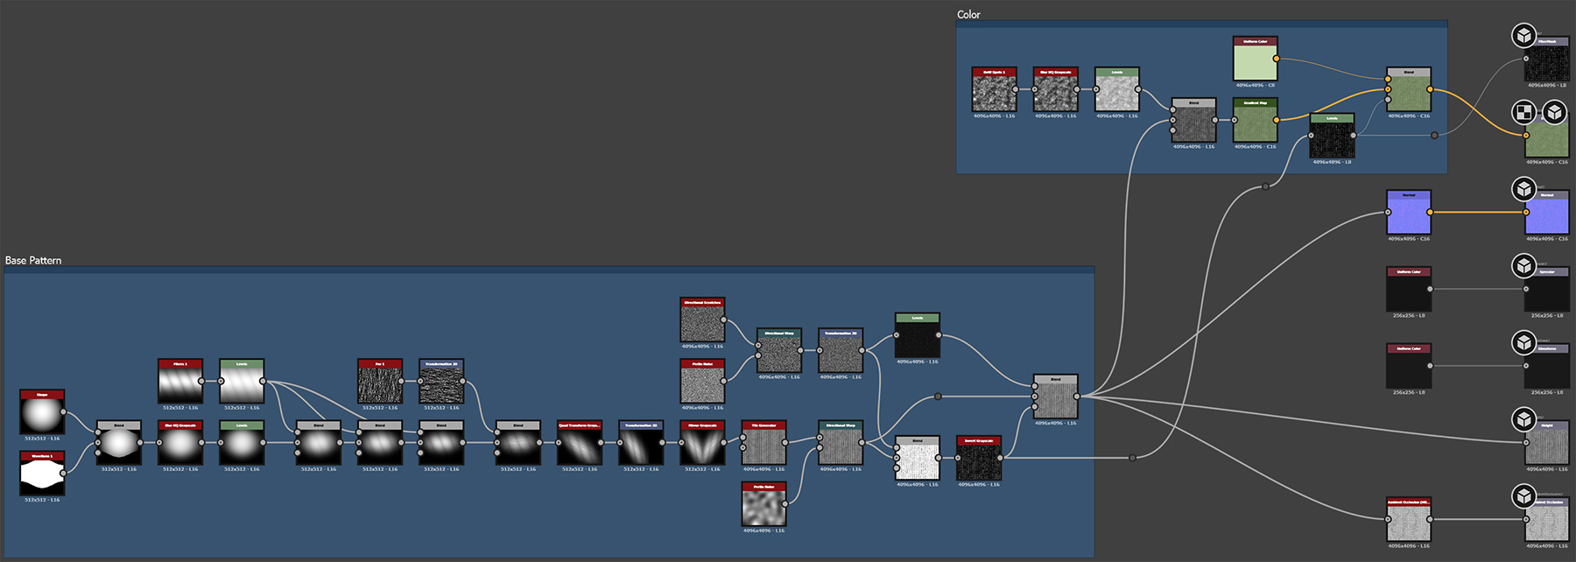
Task: Click the checkerboard badge on the base color output
Action: [x=1524, y=112]
